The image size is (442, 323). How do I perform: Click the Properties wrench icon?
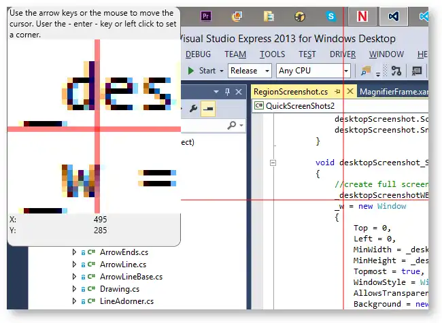(x=193, y=108)
